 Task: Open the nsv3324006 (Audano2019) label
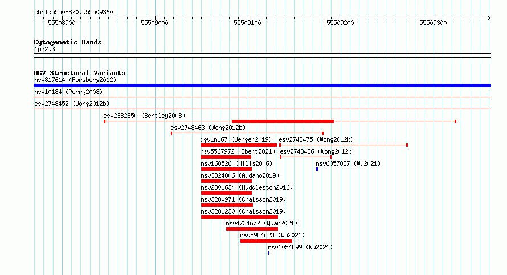click(240, 175)
